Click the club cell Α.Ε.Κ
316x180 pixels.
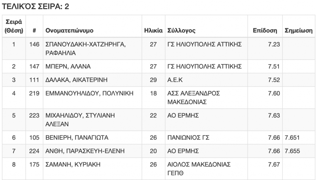(x=176, y=80)
